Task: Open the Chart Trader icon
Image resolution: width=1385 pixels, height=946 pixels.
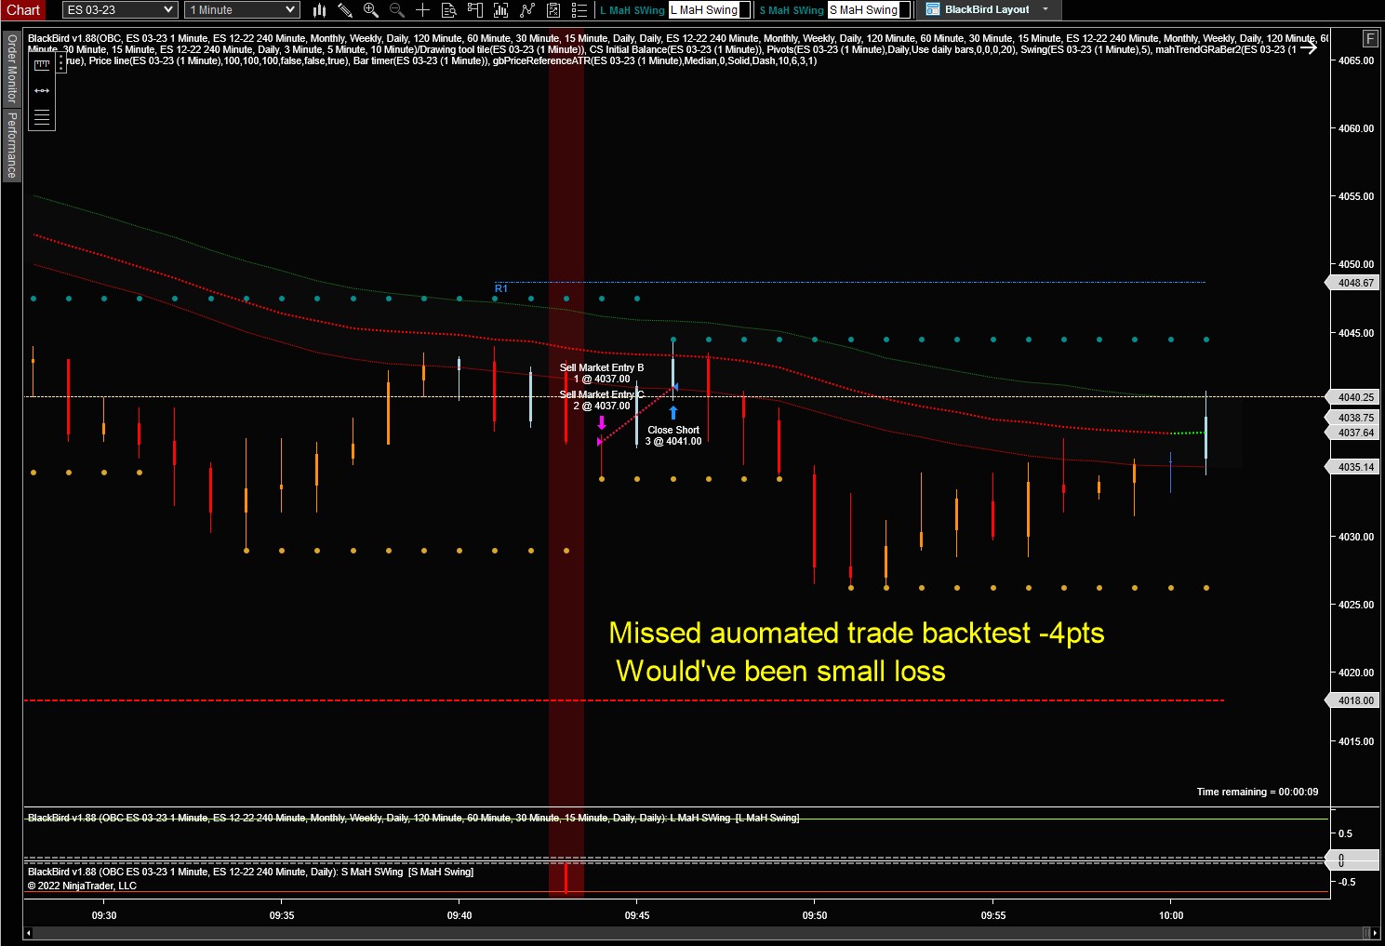Action: point(475,10)
